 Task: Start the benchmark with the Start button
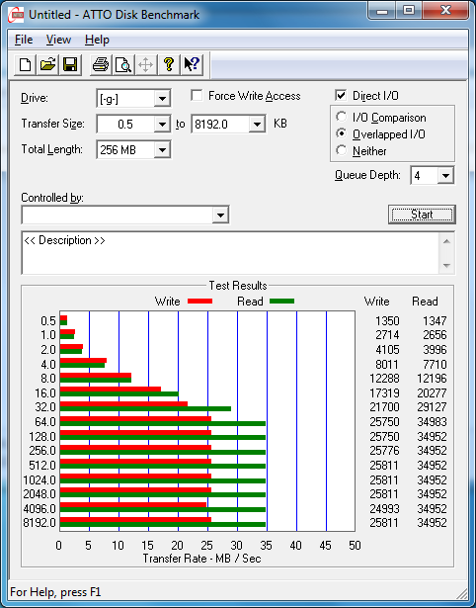click(422, 215)
